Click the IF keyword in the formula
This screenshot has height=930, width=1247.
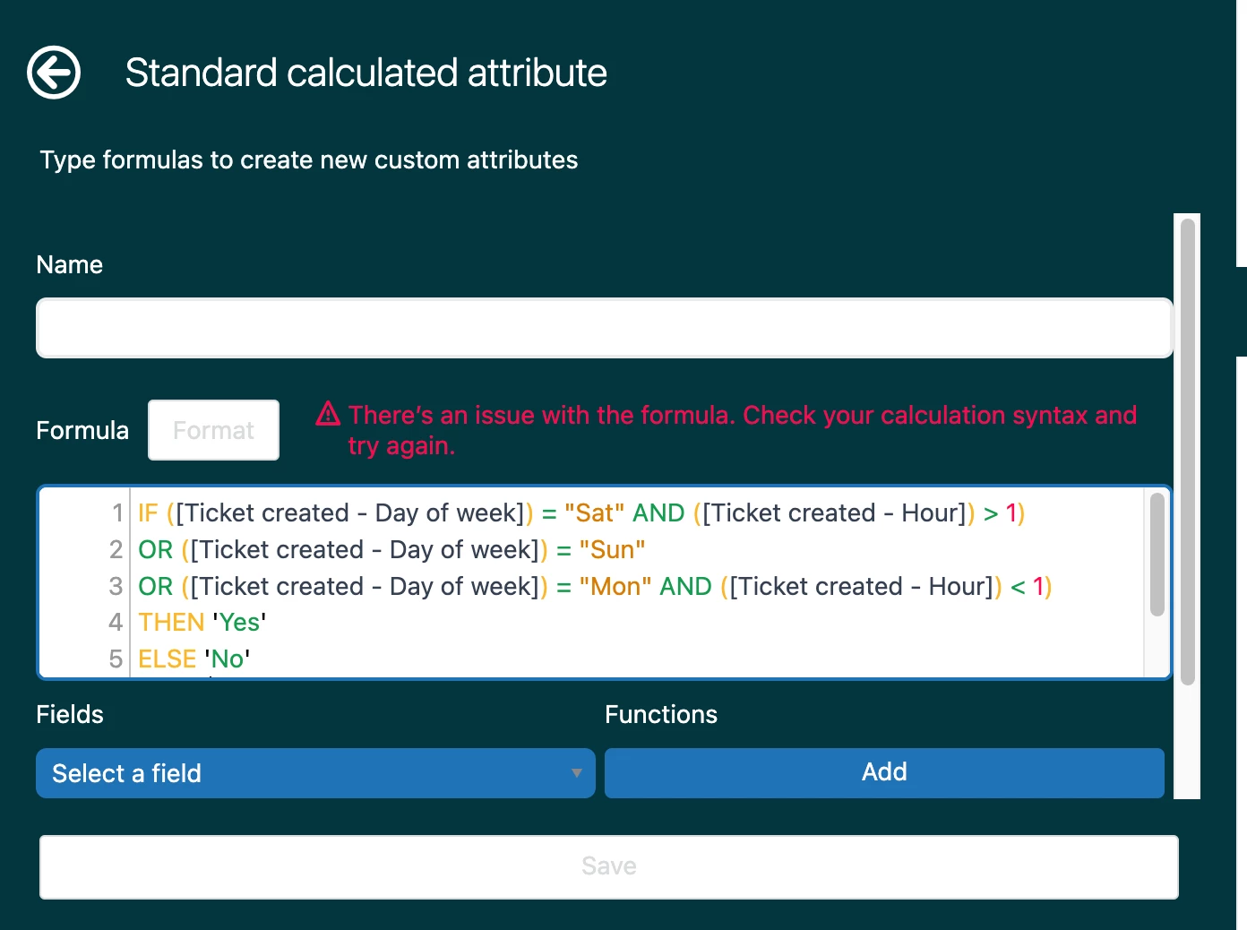point(148,513)
